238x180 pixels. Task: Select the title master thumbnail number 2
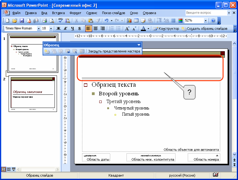click(33, 94)
